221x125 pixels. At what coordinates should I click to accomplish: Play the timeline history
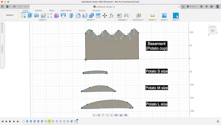click(x=10, y=121)
